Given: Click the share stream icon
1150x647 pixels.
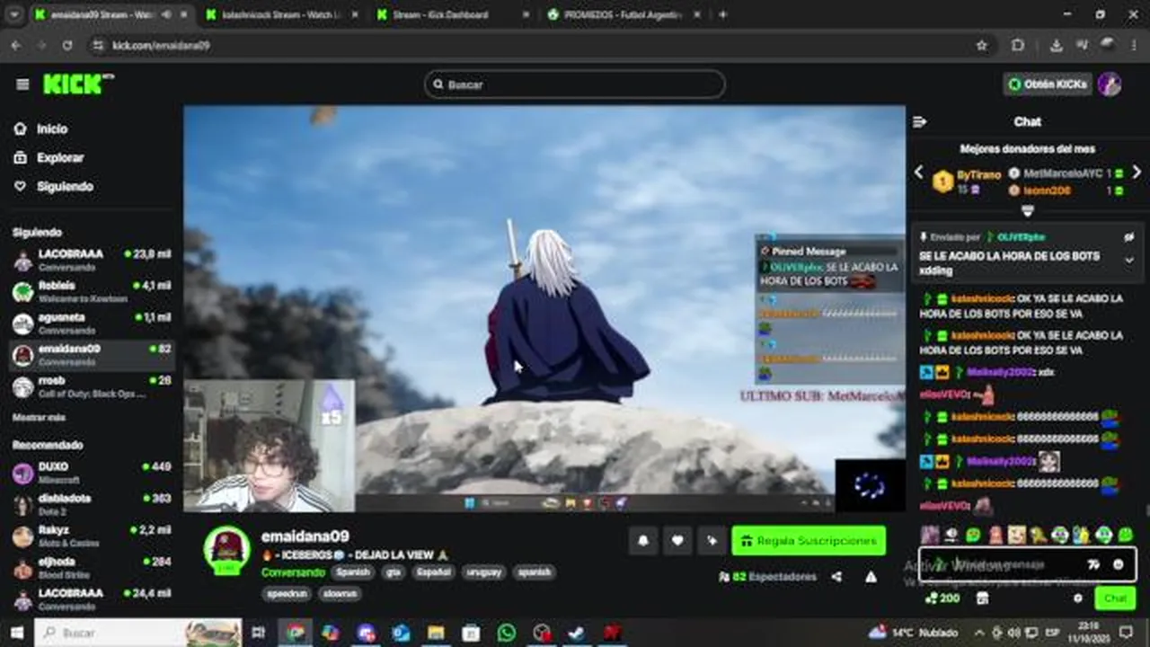Looking at the screenshot, I should click(x=836, y=577).
